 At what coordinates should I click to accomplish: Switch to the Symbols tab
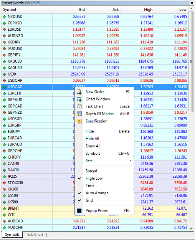[x=12, y=235]
